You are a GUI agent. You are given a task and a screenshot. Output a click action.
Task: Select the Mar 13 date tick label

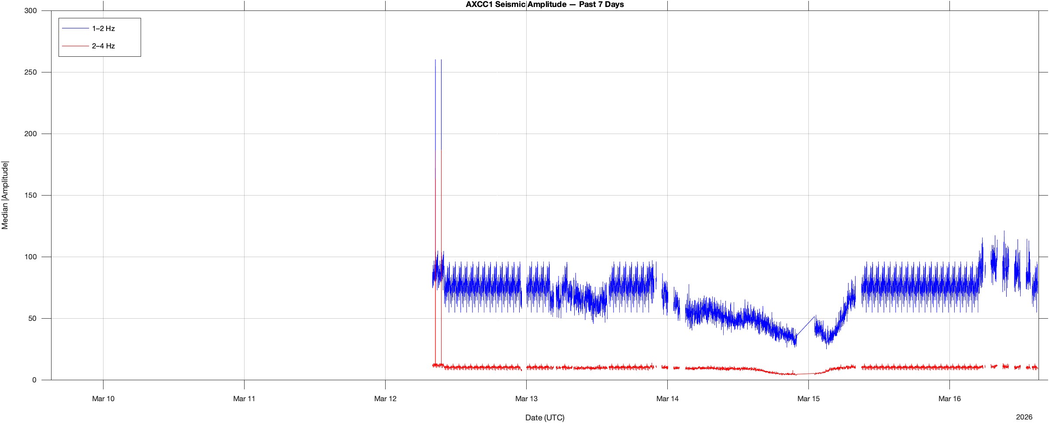coord(526,399)
